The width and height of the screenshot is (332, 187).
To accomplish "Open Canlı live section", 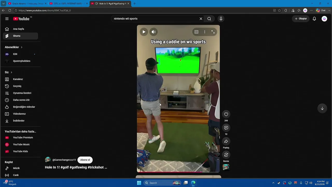I will (20, 175).
